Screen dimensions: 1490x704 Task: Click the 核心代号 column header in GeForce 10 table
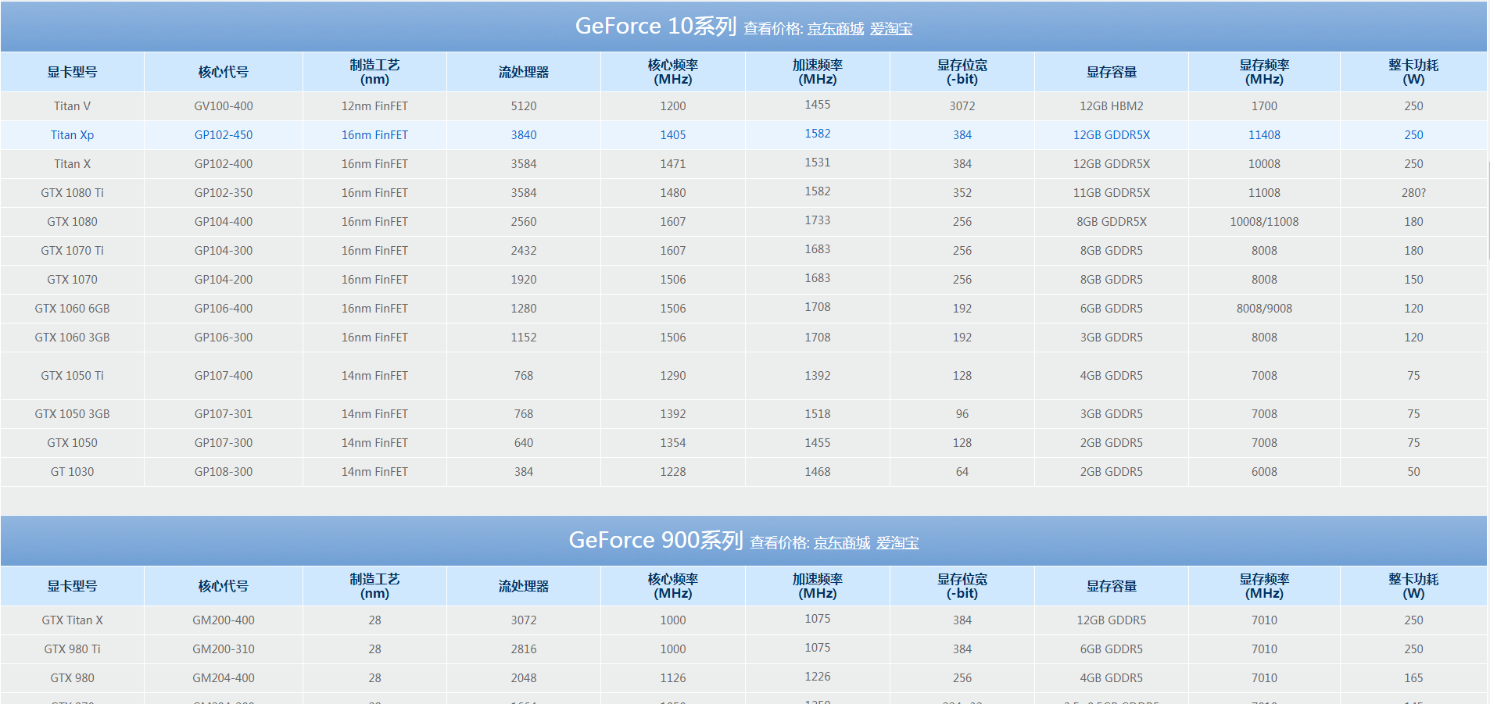point(224,72)
